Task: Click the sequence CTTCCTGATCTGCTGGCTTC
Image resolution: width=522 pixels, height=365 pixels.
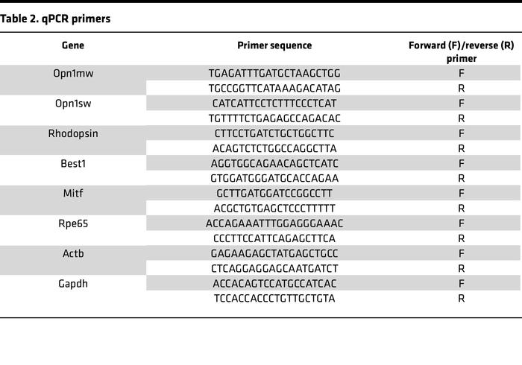Action: 274,133
